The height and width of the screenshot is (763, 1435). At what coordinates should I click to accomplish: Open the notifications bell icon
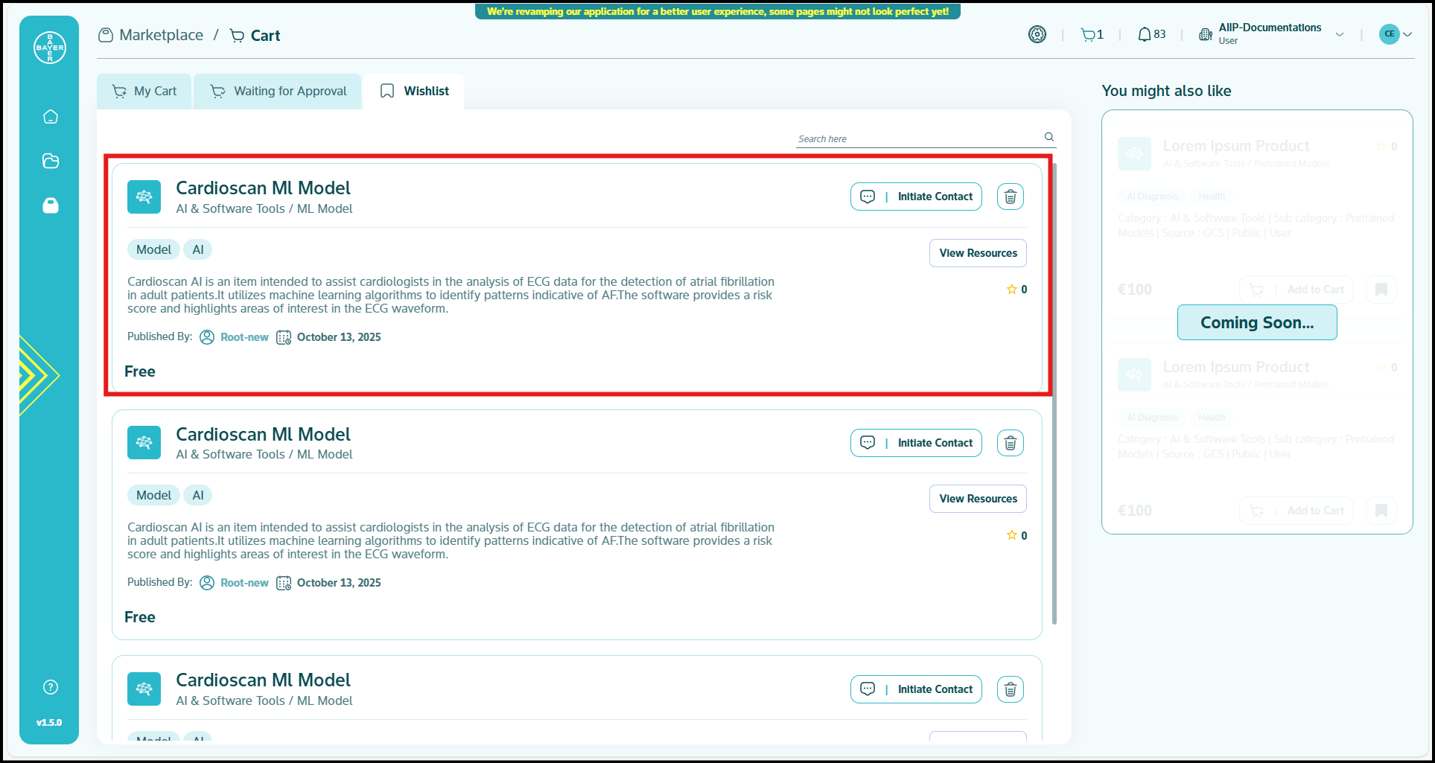[1145, 35]
